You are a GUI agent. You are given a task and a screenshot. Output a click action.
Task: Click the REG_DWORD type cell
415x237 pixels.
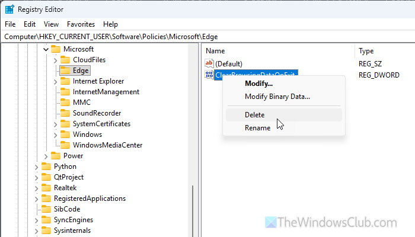[x=379, y=75]
